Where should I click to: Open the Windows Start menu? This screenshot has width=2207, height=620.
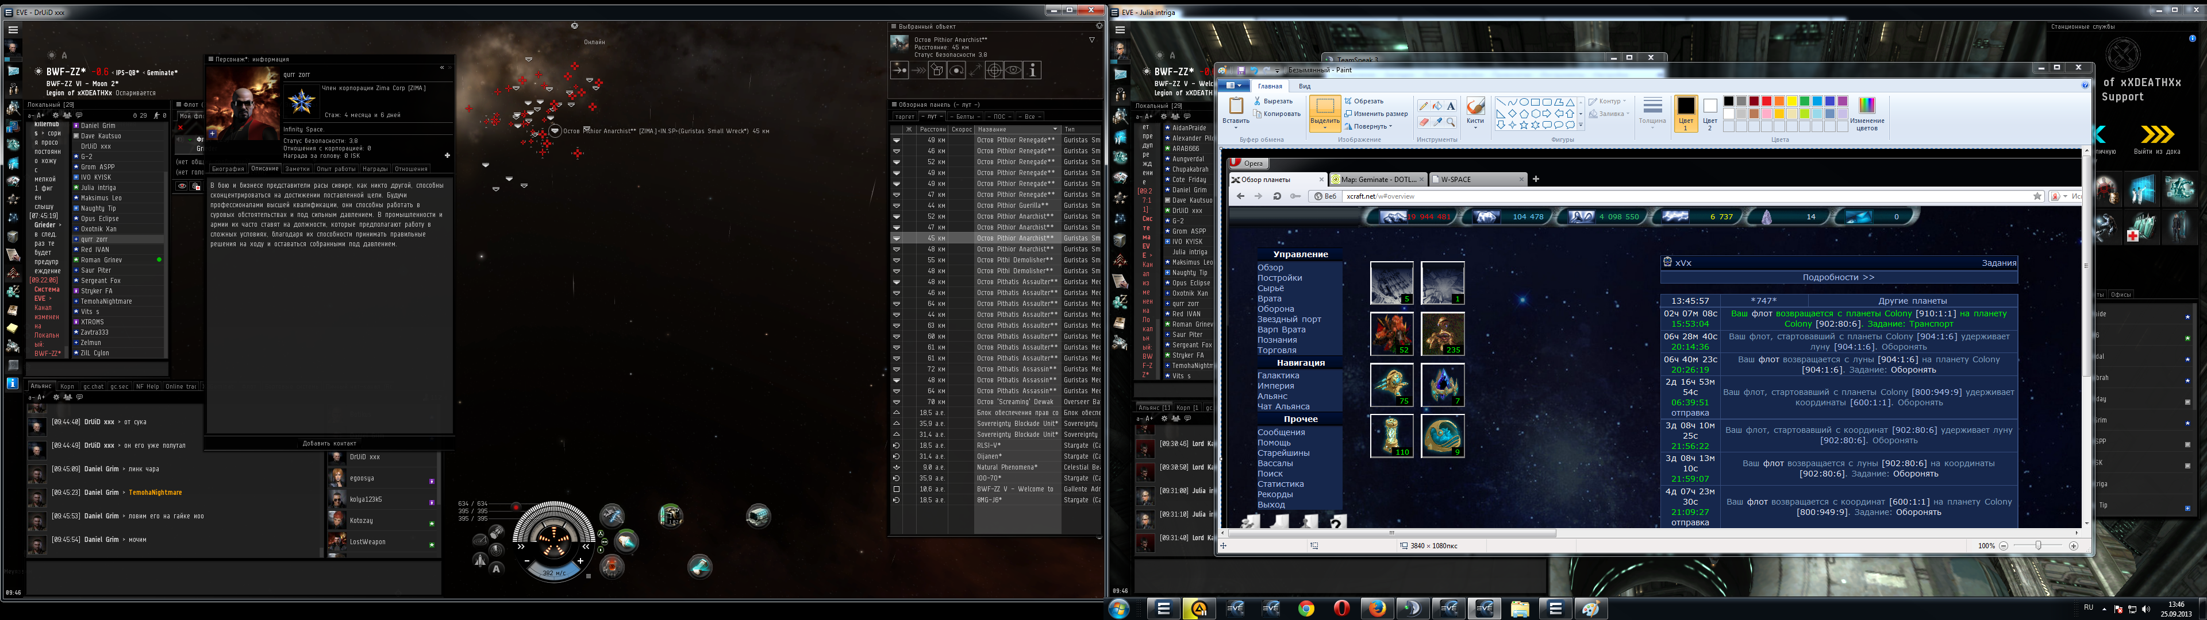1119,609
